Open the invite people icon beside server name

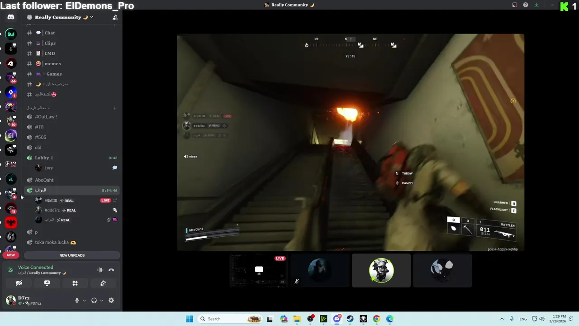pyautogui.click(x=115, y=17)
